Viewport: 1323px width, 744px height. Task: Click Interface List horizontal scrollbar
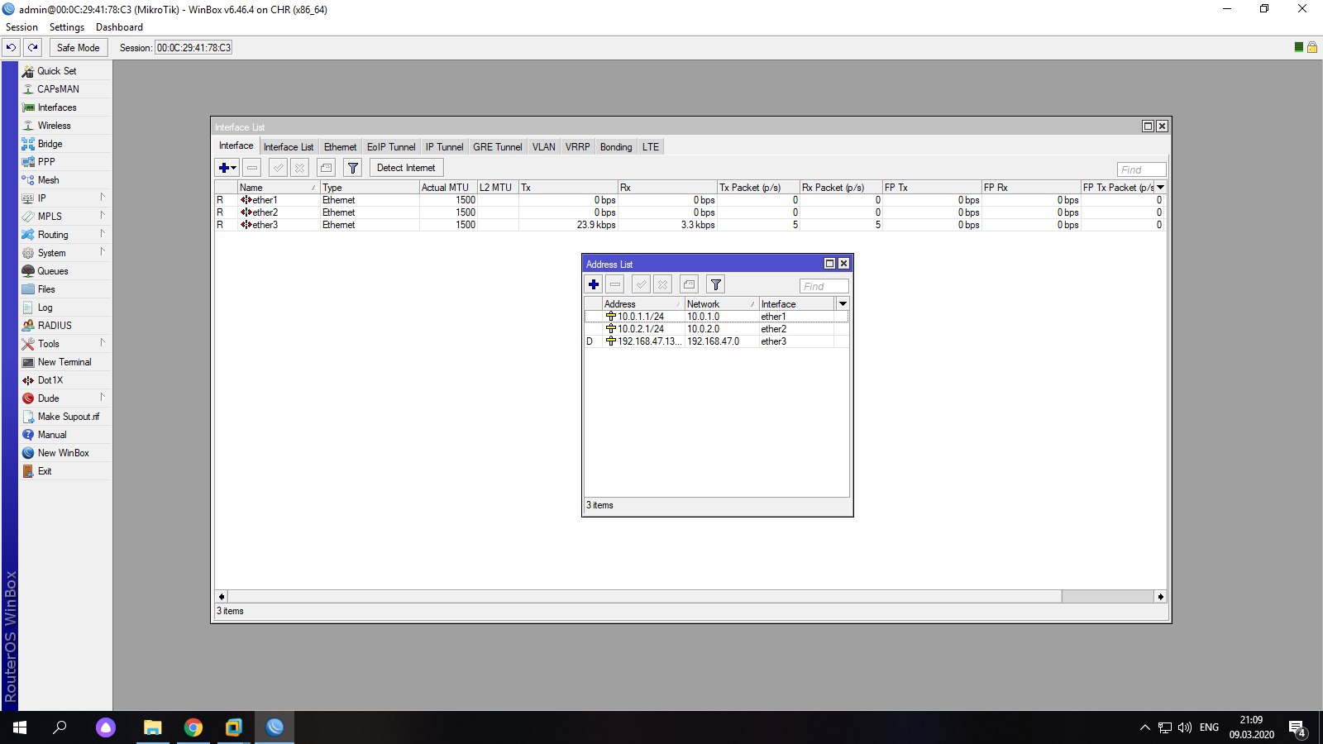pos(643,597)
